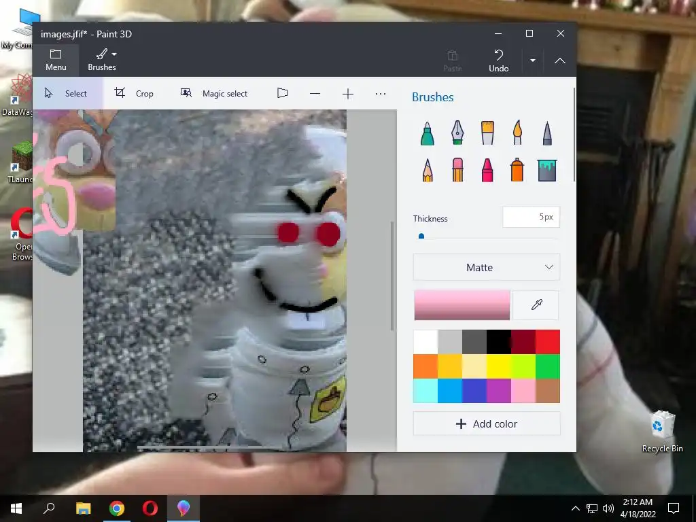The width and height of the screenshot is (696, 522).
Task: Select the Pixel pen brush
Action: [547, 133]
